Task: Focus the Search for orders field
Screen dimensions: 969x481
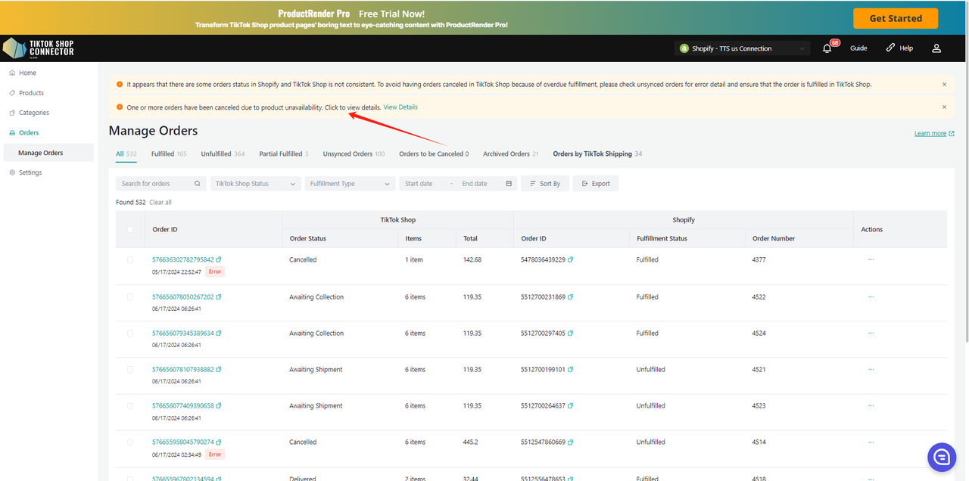Action: (160, 184)
